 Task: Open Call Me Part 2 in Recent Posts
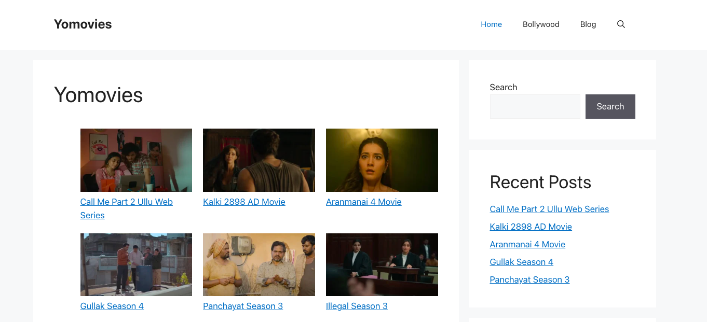coord(549,209)
